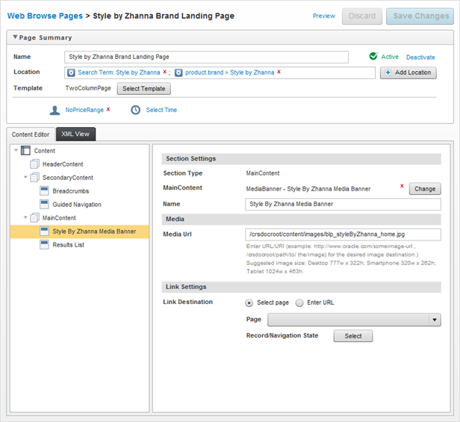
Task: Click the Breadcrumbs cartridge icon
Action: 44,190
